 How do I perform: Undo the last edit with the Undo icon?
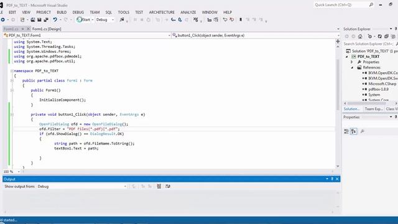coord(55,19)
